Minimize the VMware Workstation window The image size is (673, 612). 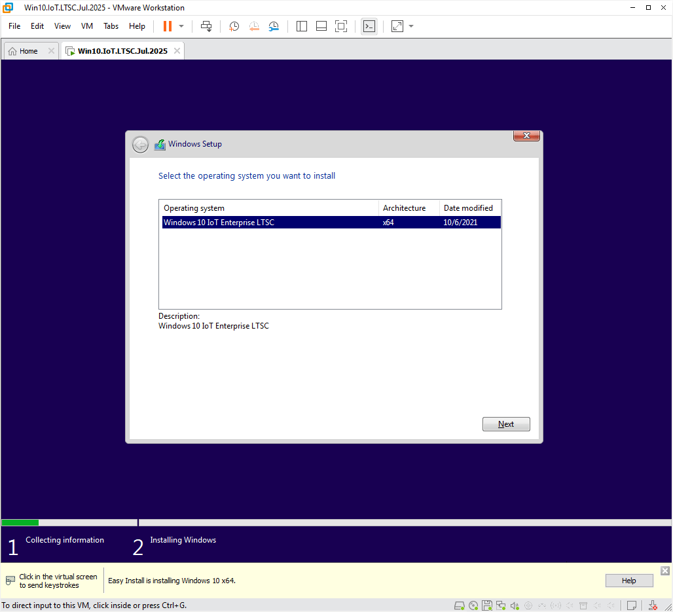coord(632,8)
